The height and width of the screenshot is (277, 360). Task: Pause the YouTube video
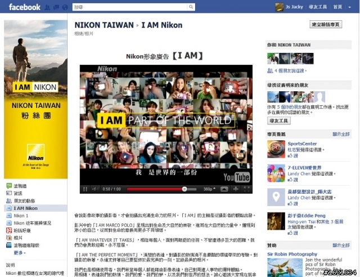click(85, 189)
